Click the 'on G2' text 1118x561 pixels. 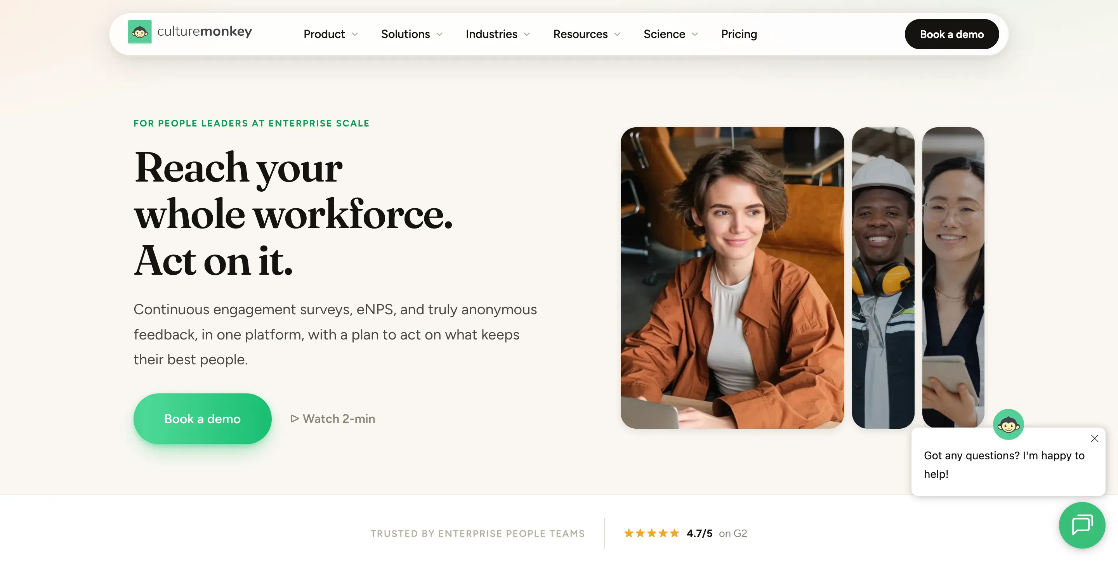[733, 533]
